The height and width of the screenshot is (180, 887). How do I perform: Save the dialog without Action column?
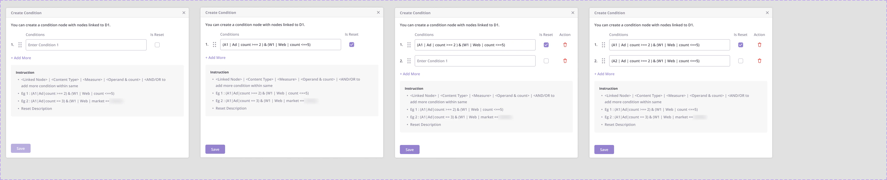[x=215, y=149]
